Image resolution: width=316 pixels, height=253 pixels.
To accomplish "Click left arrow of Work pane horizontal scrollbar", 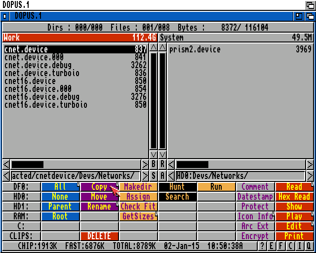I will point(6,164).
